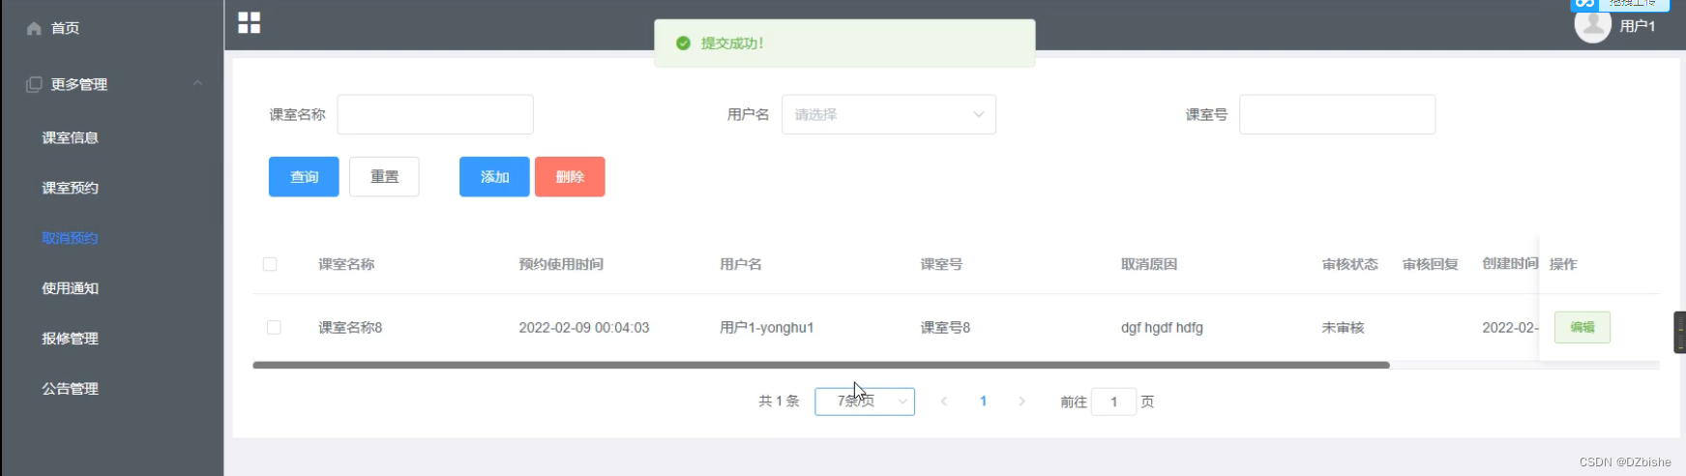The width and height of the screenshot is (1686, 476).
Task: Click the 查询 button
Action: [x=304, y=177]
